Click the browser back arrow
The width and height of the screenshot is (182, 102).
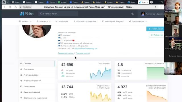pos(5,7)
